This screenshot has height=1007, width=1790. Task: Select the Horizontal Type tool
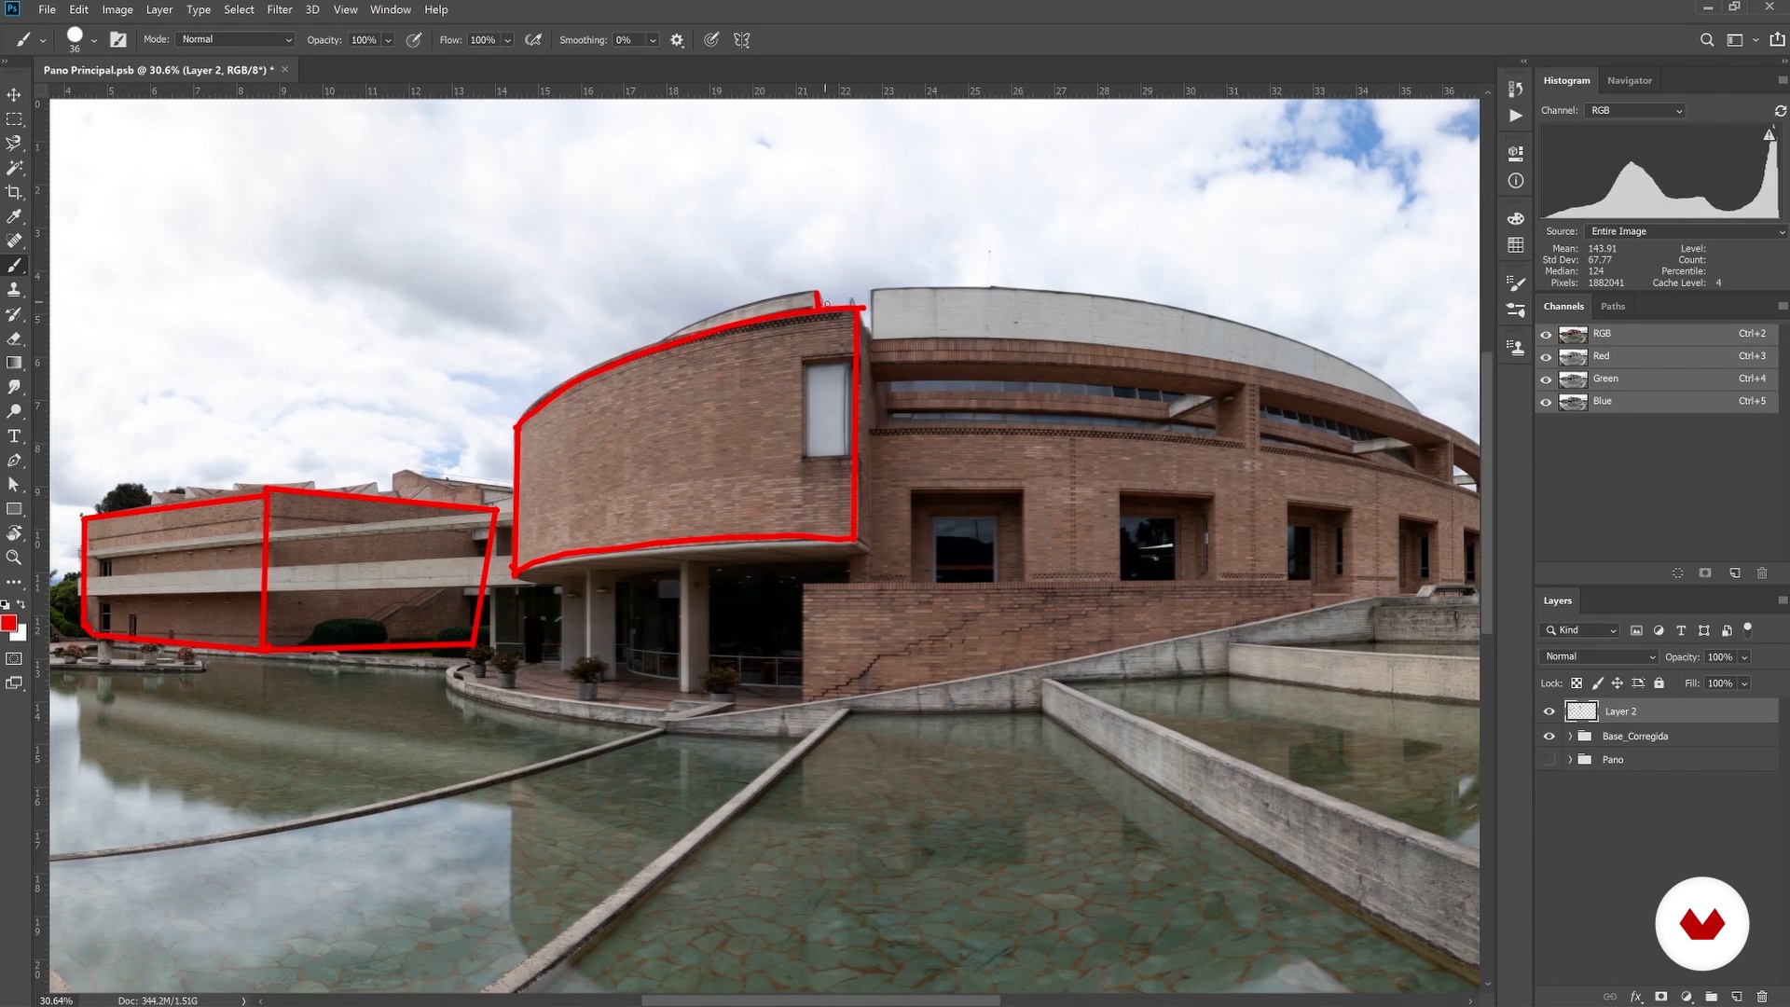(14, 436)
